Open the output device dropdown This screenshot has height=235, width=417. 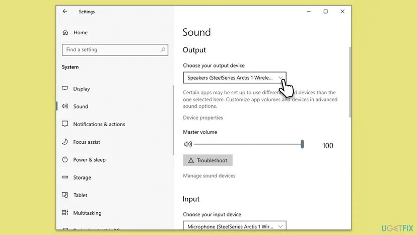(235, 78)
